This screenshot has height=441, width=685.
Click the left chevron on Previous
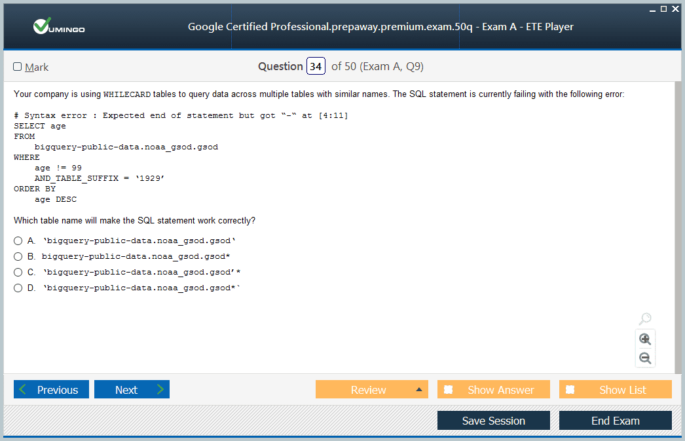23,389
